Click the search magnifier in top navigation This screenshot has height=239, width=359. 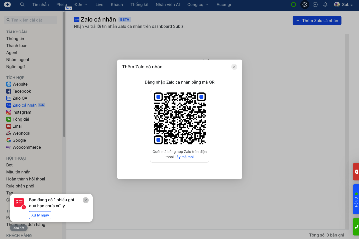22,5
